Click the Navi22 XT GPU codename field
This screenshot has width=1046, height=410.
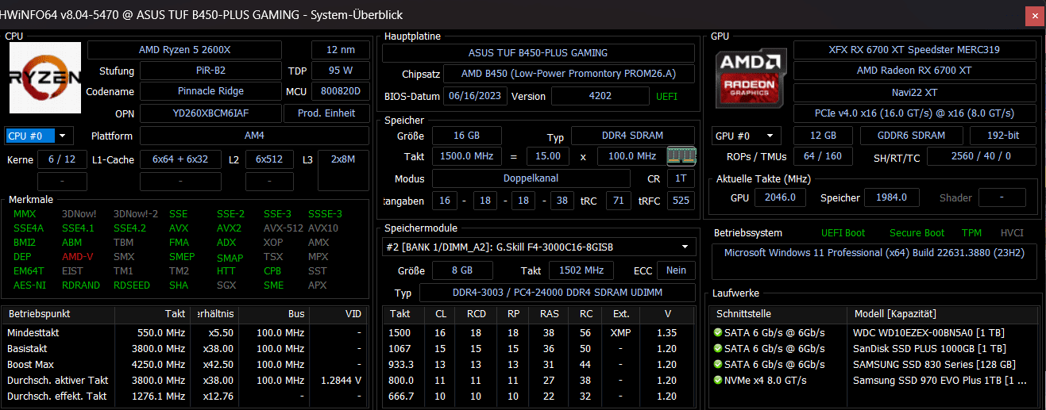pos(914,91)
